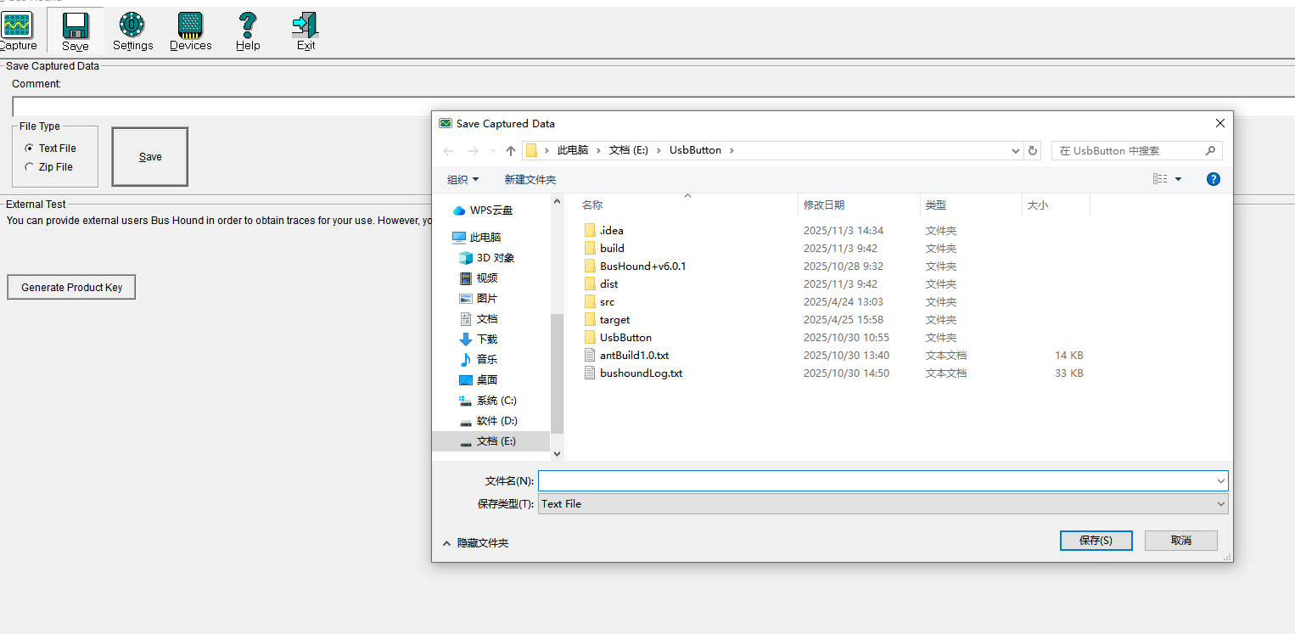Click the 新建文件夹 button

[530, 179]
